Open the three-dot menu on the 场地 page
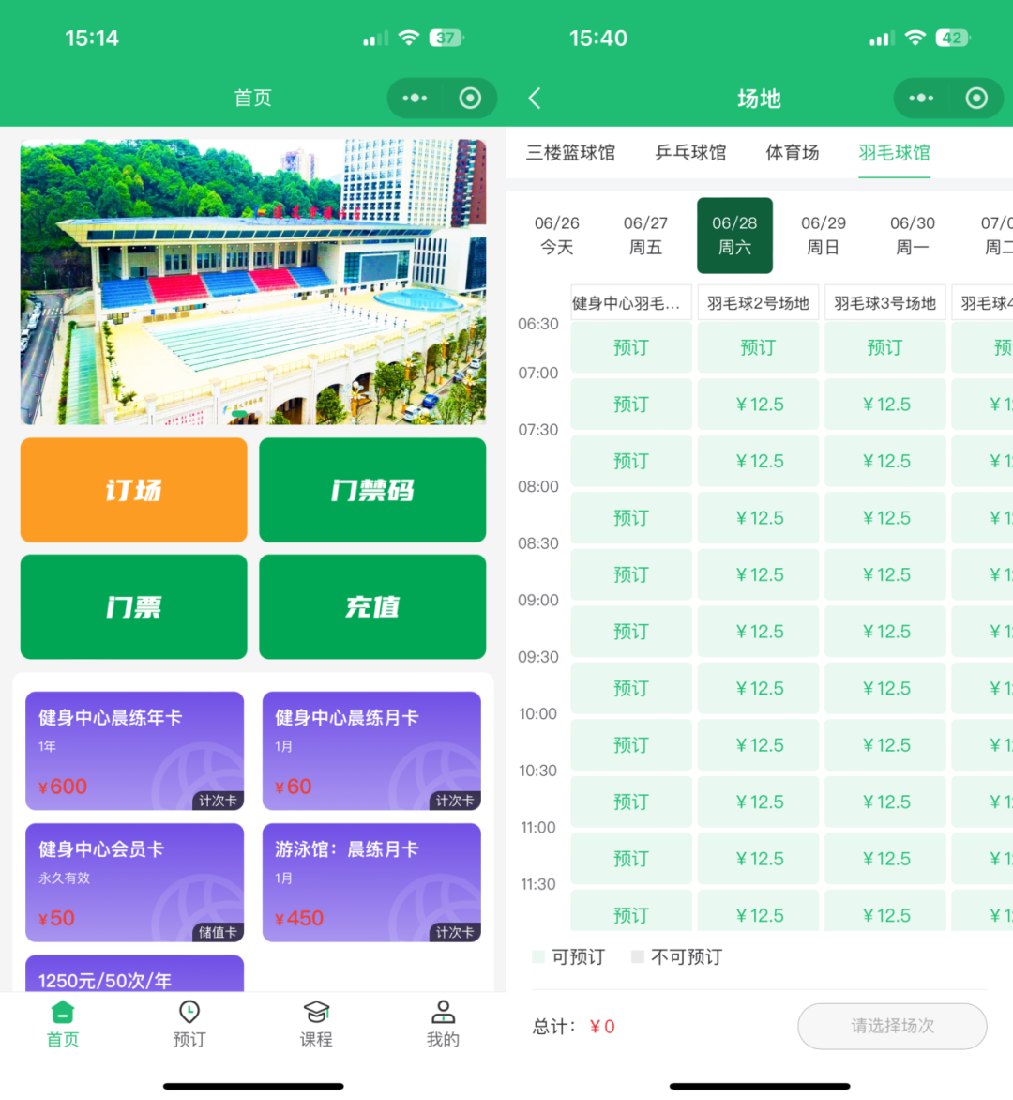The image size is (1013, 1100). 921,98
